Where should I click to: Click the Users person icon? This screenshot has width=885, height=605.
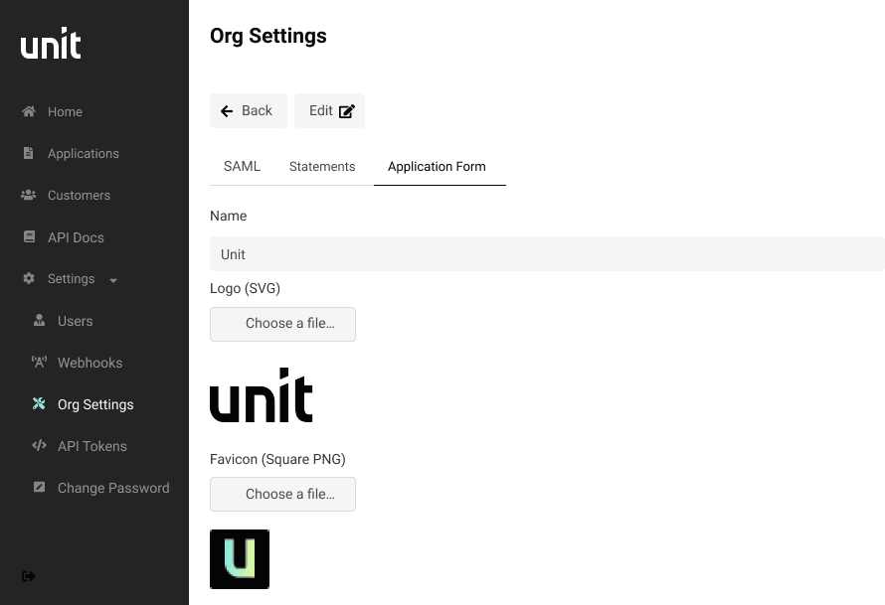click(41, 321)
